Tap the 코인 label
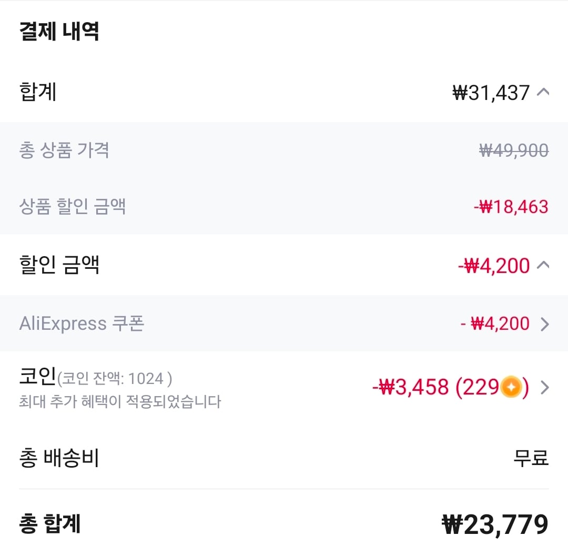Viewport: 568px width, 556px height. click(x=38, y=378)
